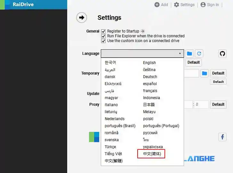Click Default button beside Temporary folder icon
Viewport: 233px width, 173px height.
(218, 73)
